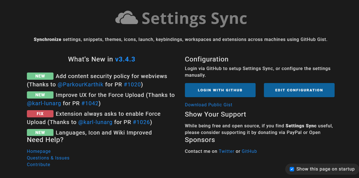Open the Contribute link
Screen dimensions: 359x178
39,164
